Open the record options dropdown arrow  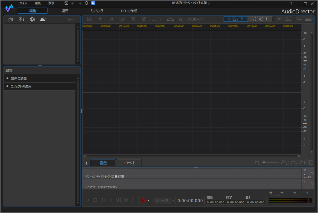pos(148,201)
